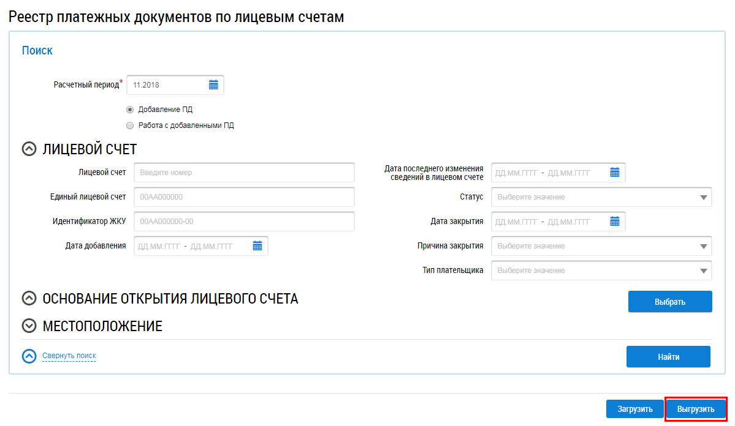Click the Свернуть поиск circle arrow icon
The image size is (735, 426).
coord(29,356)
